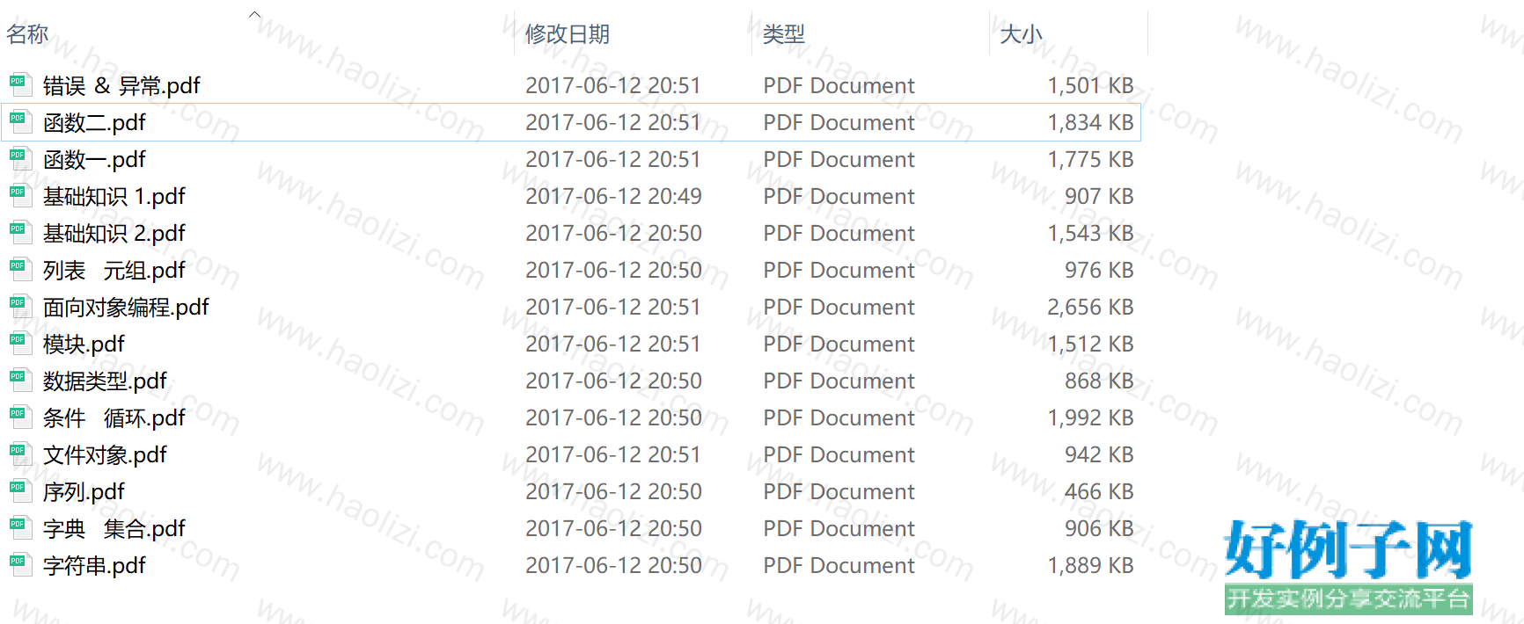Image resolution: width=1524 pixels, height=624 pixels.
Task: Select file name 基础知识 2.pdf
Action: tap(114, 234)
